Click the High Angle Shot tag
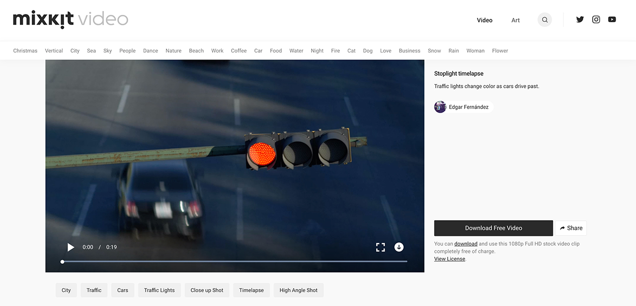Screen dimensions: 636x306 coord(298,290)
